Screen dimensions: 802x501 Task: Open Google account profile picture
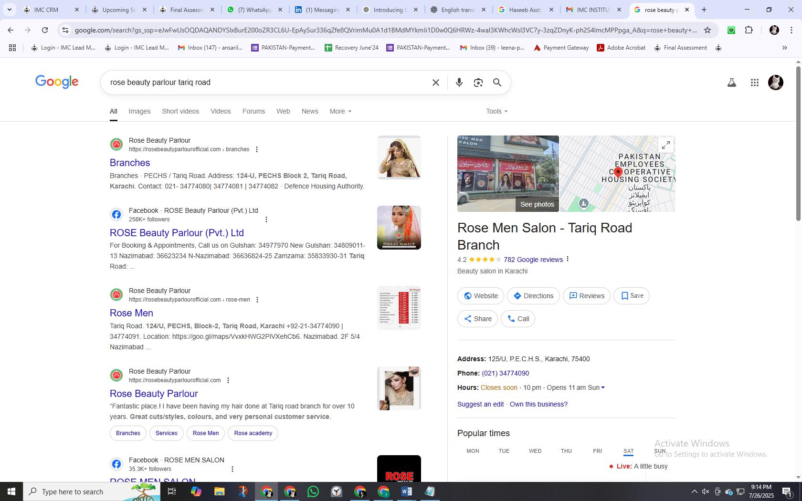(775, 83)
